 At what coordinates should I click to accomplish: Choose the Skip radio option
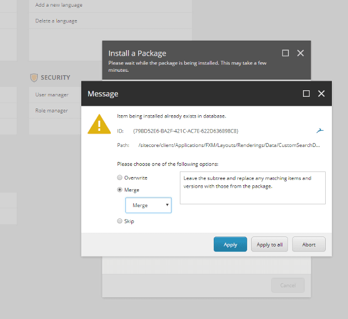pos(120,221)
